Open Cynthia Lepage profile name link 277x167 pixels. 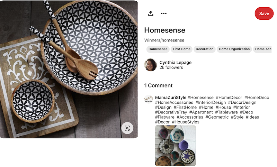coord(176,63)
